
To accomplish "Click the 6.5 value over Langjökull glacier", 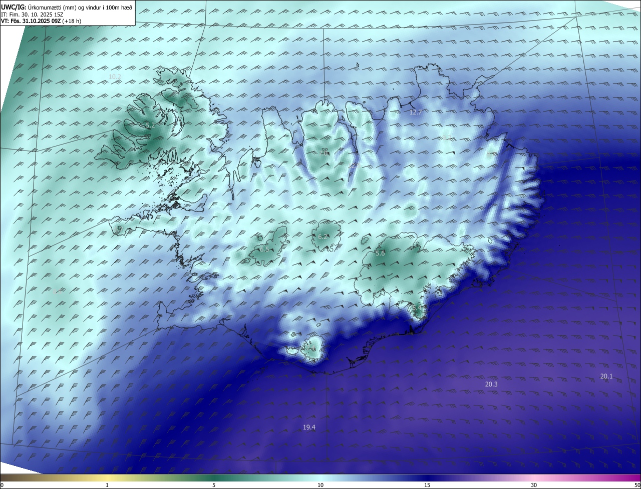I will tap(264, 249).
